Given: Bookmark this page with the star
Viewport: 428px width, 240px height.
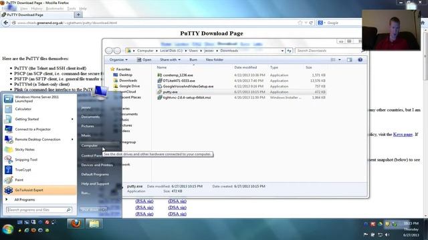Looking at the screenshot, I should [300, 23].
